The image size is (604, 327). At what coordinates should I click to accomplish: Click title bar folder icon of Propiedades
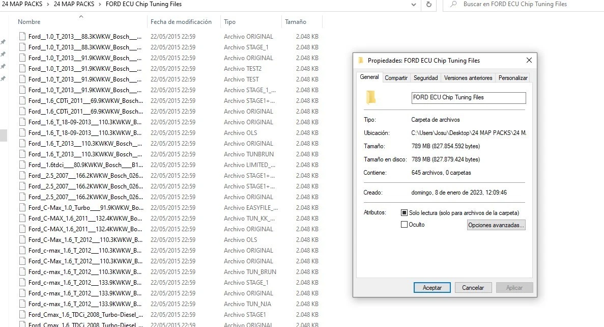pyautogui.click(x=361, y=61)
